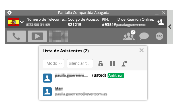Click the speaker talk icon
Screen dimensions: 179x112
[124, 64]
